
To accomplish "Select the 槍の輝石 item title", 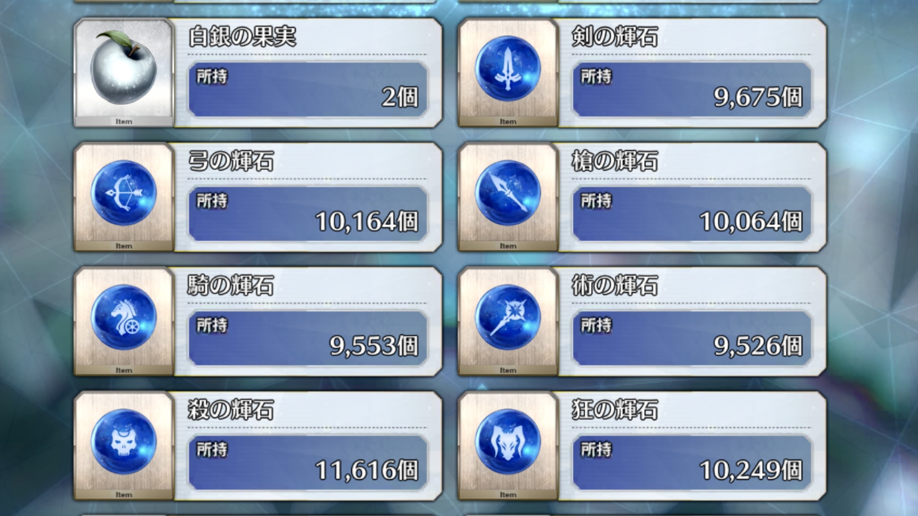I will (614, 161).
